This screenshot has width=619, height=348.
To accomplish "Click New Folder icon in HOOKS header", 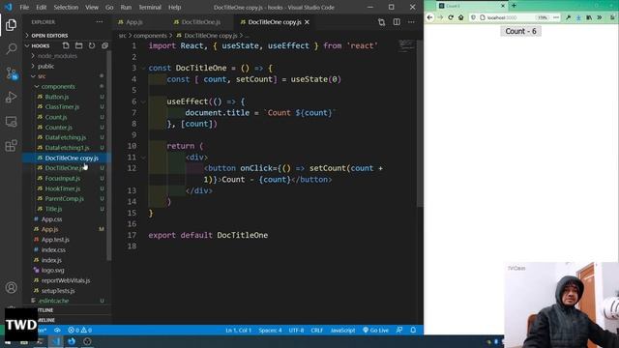I will coord(79,45).
